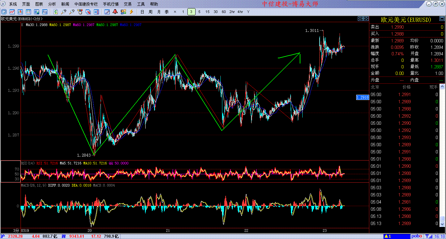Click the right arrow above chart

click(x=366, y=19)
